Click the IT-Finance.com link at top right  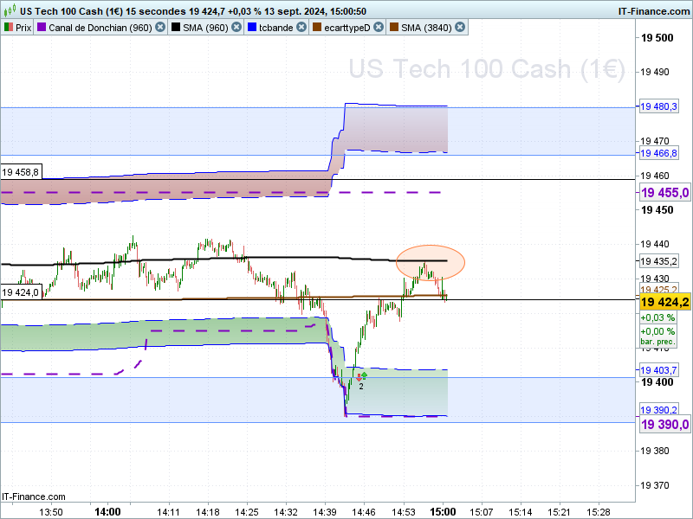(654, 11)
